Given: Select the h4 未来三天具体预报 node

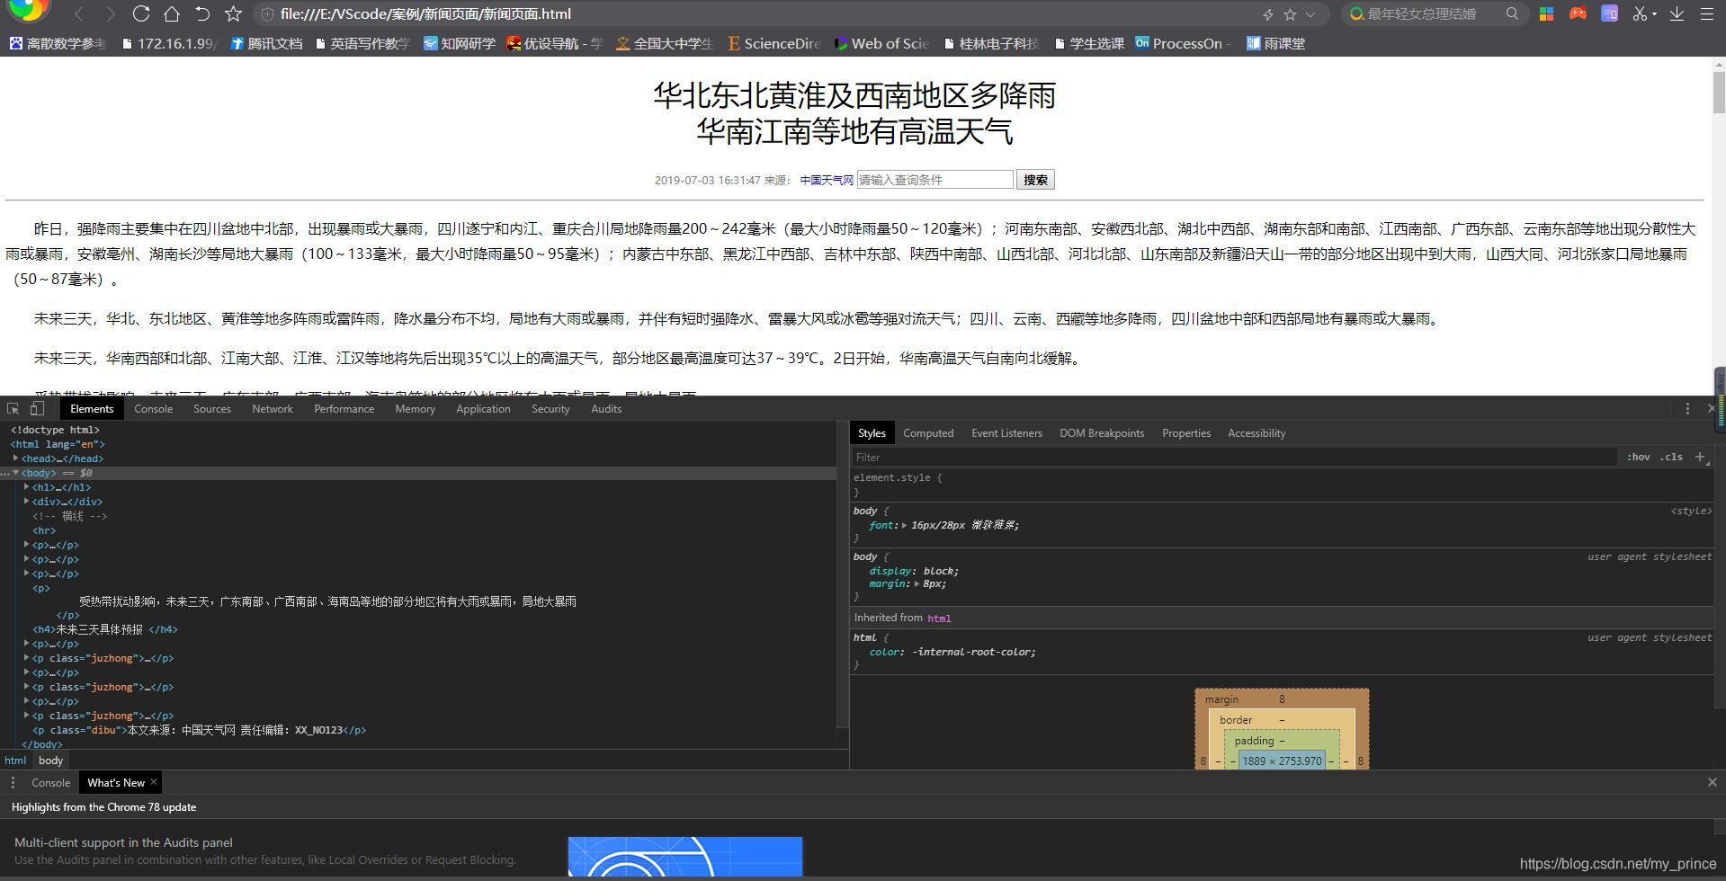Looking at the screenshot, I should coord(105,629).
